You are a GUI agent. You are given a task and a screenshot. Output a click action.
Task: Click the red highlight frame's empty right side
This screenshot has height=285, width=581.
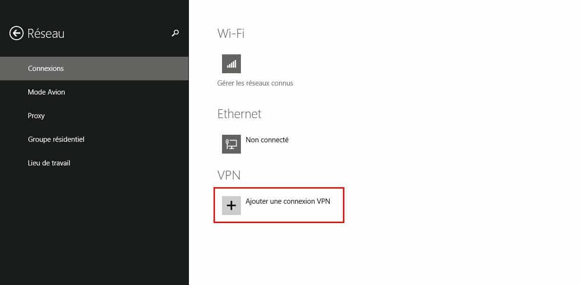[x=336, y=213]
